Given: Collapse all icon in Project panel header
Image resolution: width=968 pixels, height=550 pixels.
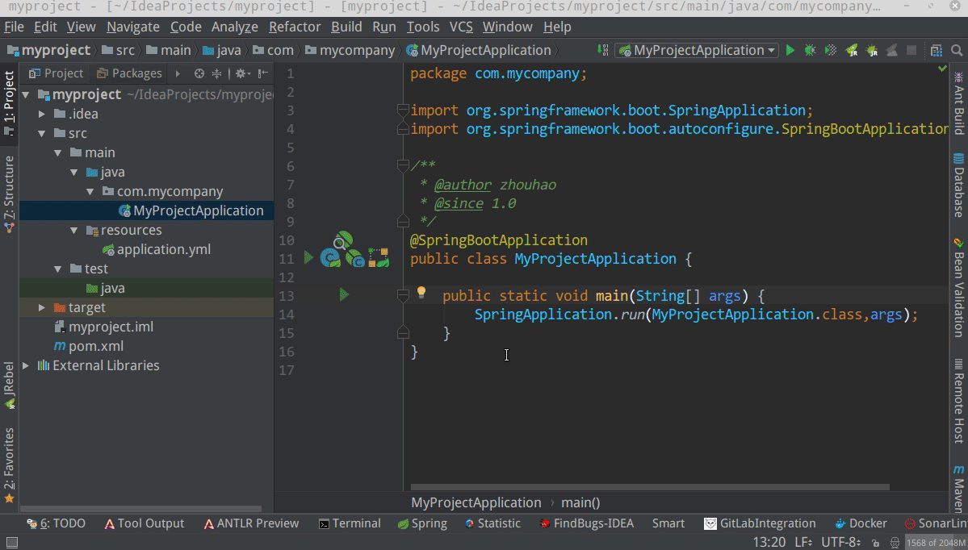Looking at the screenshot, I should [x=216, y=73].
